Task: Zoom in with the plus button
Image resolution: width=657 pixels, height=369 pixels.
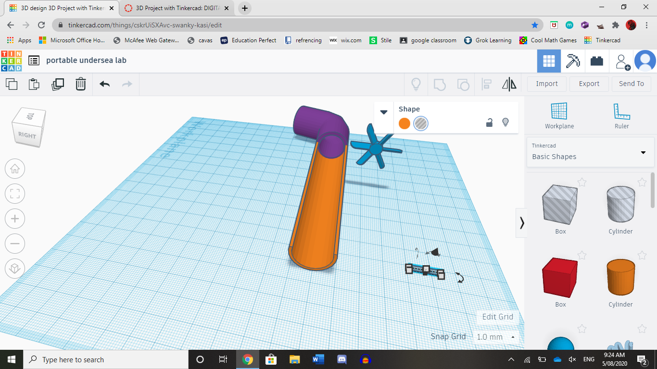Action: pyautogui.click(x=15, y=219)
